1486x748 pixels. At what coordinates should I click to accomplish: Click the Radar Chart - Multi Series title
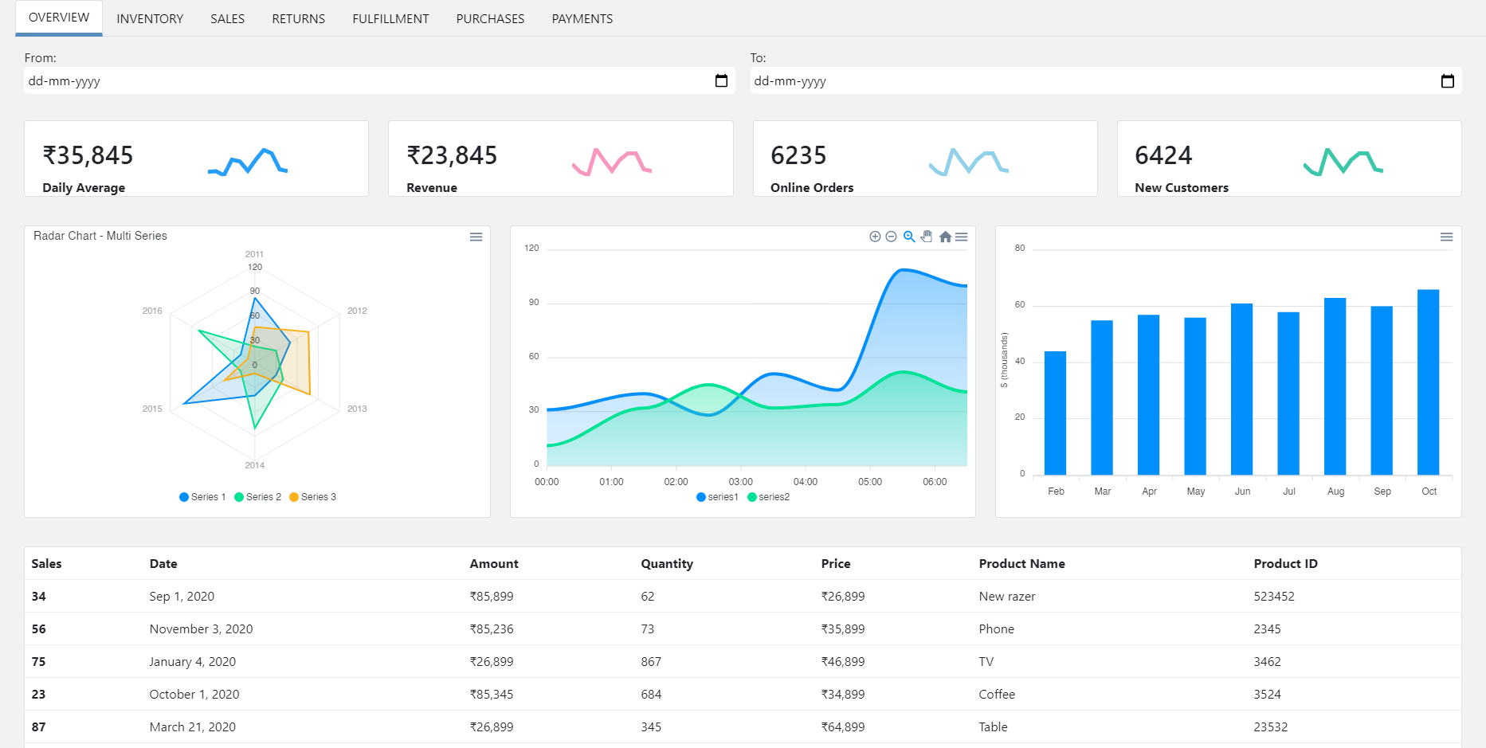coord(100,236)
